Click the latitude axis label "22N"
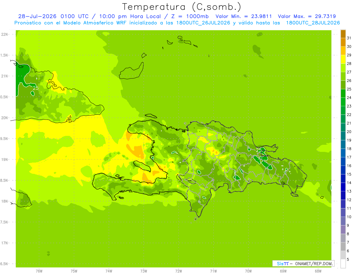 5,34
